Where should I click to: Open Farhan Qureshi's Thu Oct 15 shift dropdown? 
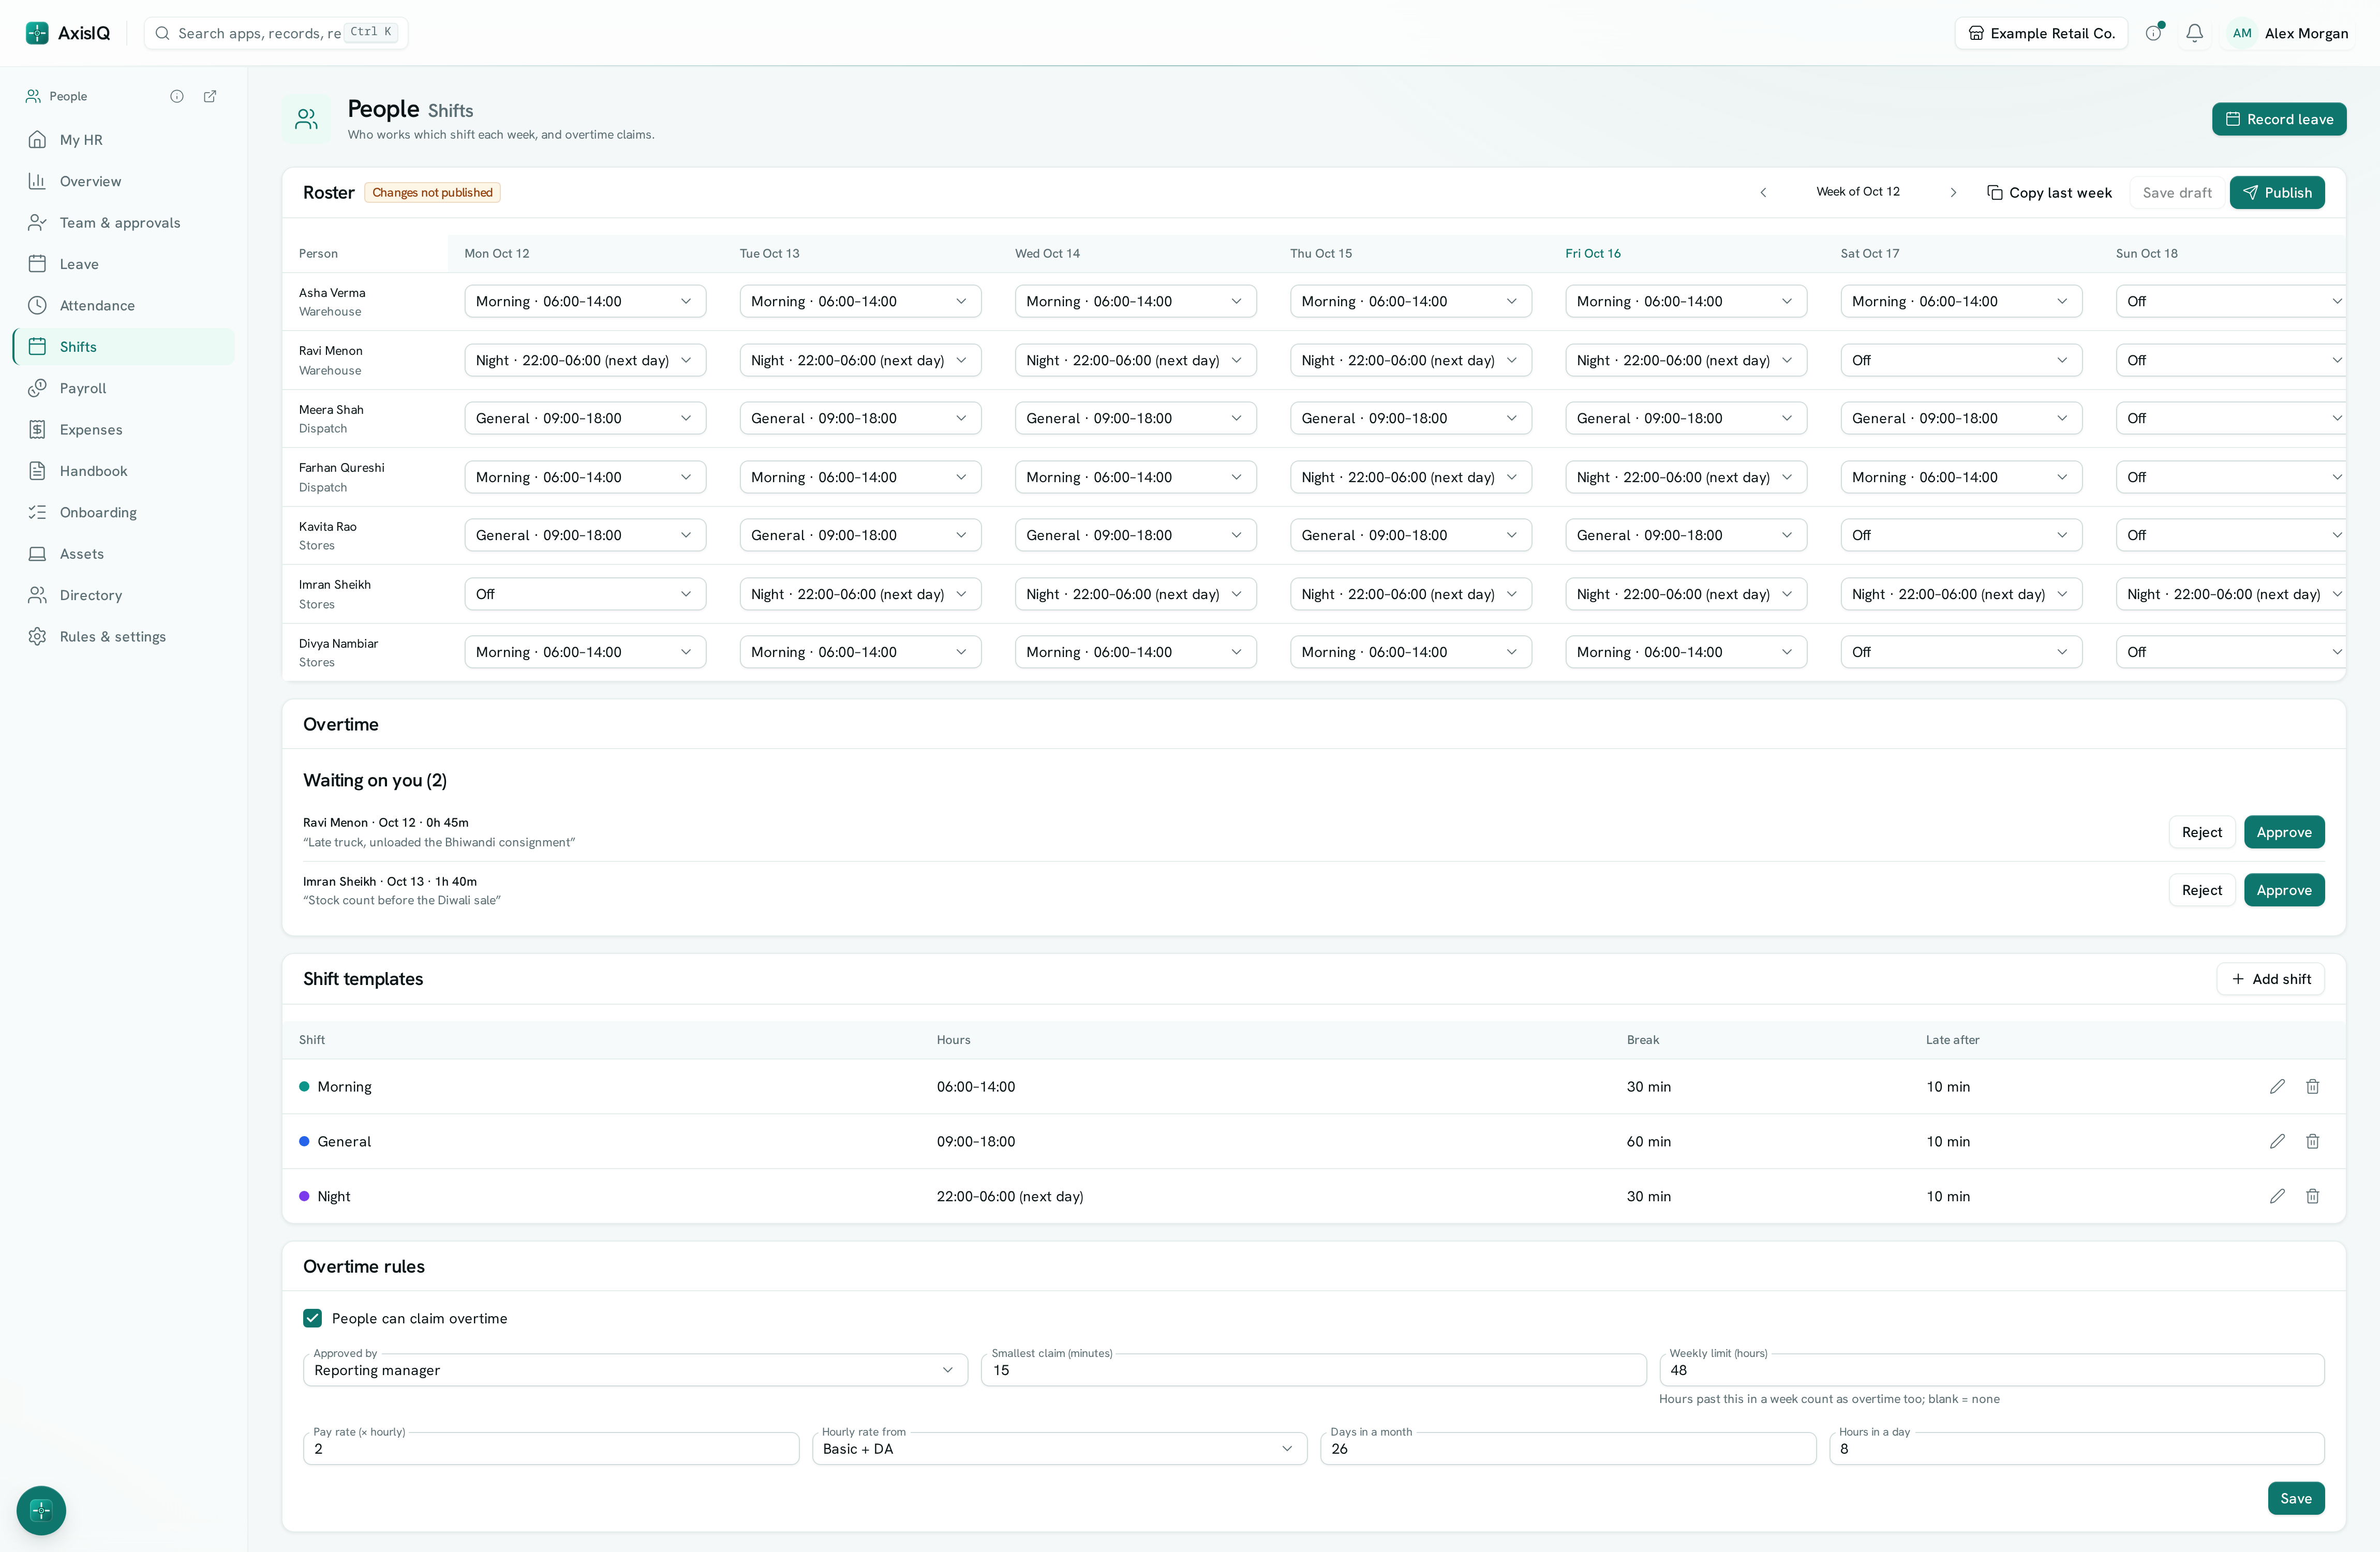(x=1410, y=477)
